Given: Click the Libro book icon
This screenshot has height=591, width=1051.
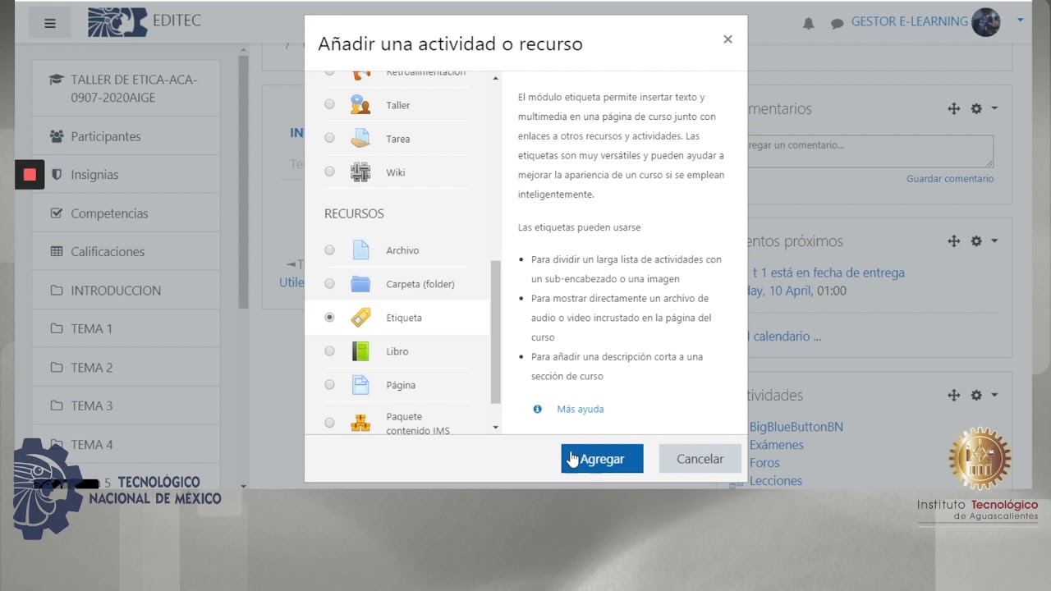Looking at the screenshot, I should [360, 351].
